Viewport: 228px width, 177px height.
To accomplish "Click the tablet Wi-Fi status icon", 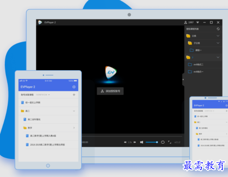I will click(27, 81).
